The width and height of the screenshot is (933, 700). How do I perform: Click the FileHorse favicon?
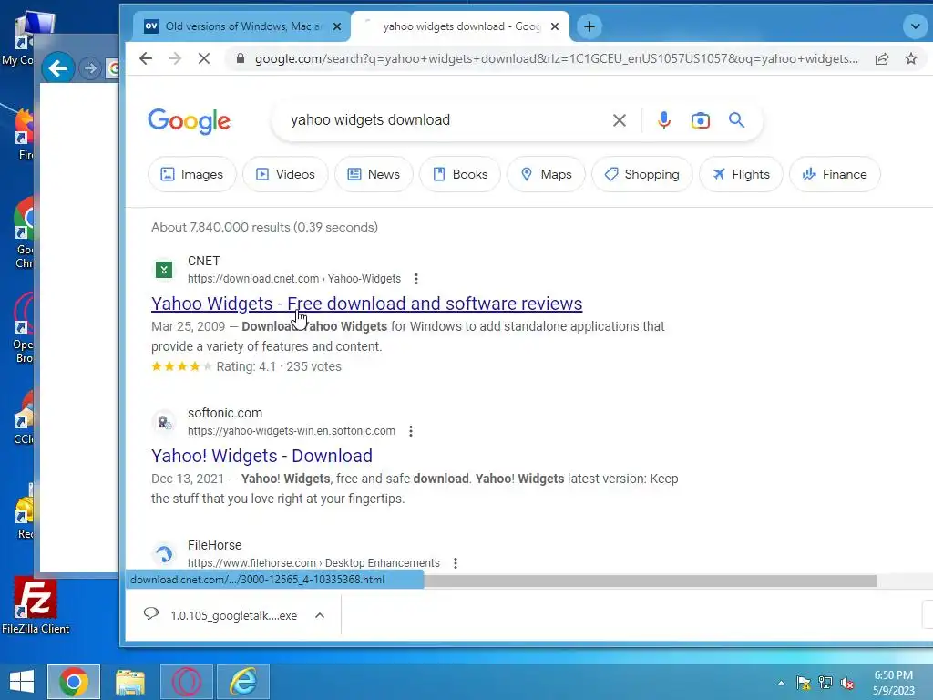click(164, 554)
